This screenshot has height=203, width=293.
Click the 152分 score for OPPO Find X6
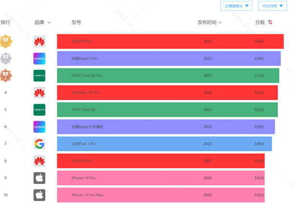pos(259,110)
